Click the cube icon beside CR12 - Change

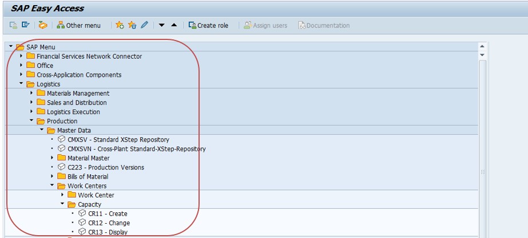82,222
